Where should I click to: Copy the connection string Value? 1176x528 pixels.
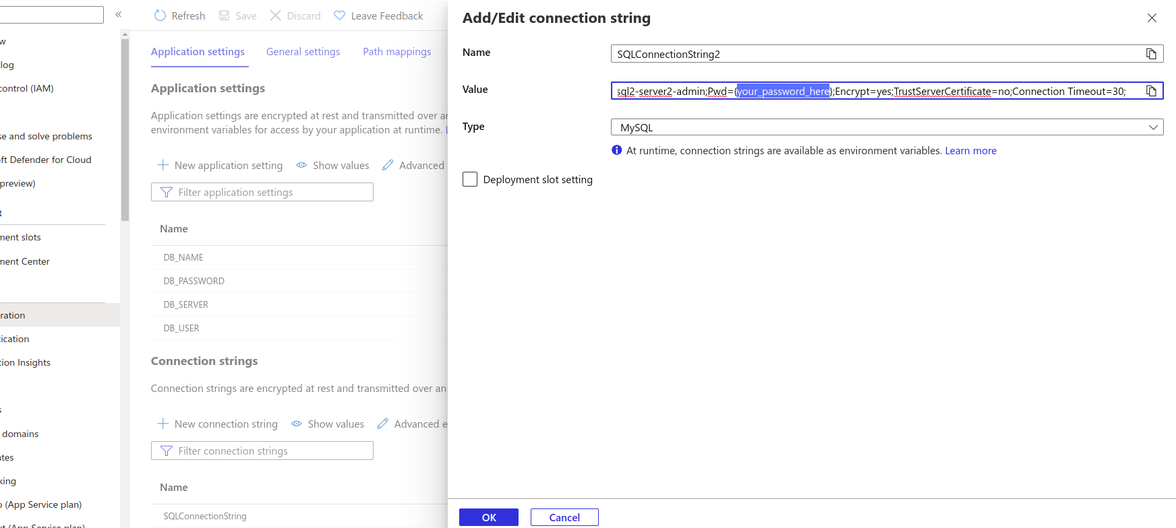pyautogui.click(x=1151, y=91)
